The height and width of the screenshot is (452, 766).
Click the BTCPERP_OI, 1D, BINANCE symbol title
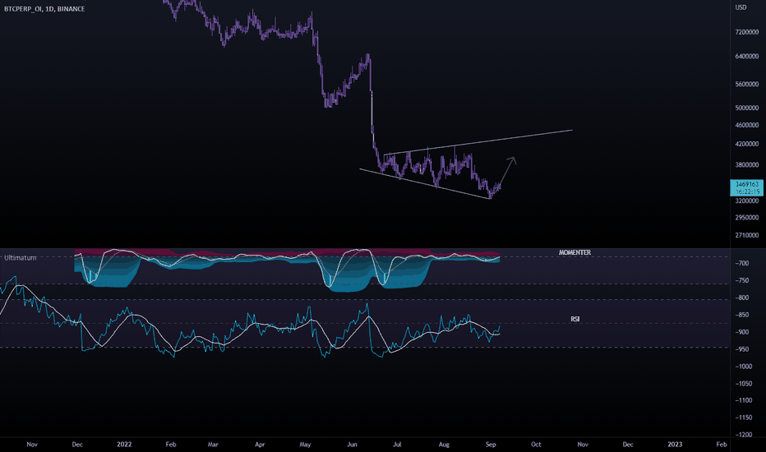(44, 9)
